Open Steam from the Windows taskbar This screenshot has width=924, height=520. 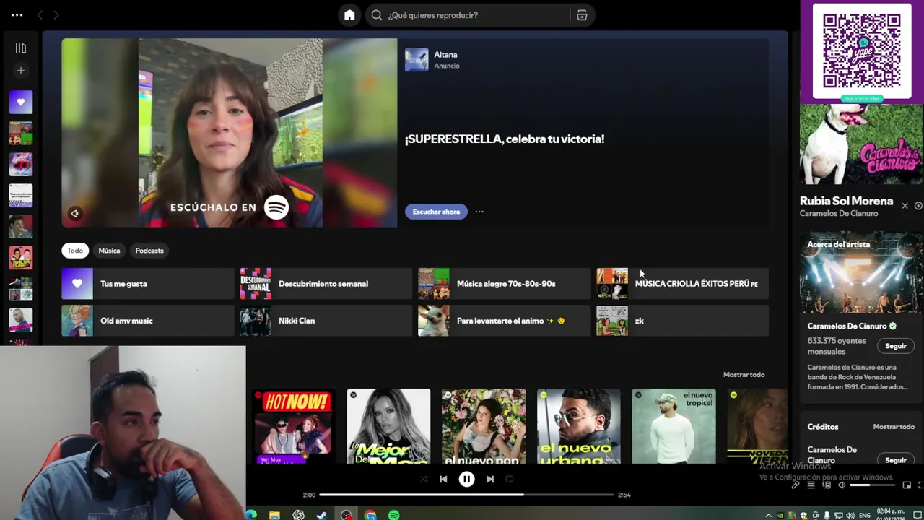coord(322,515)
